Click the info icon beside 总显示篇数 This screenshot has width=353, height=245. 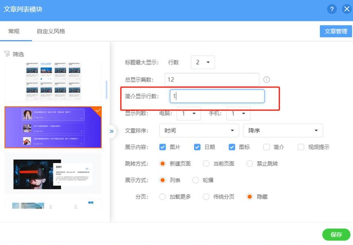pyautogui.click(x=267, y=80)
